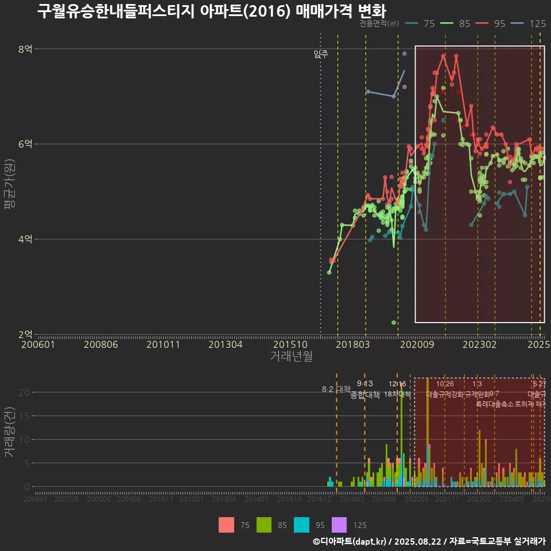Click the 201201 volume chart x-axis label

pyautogui.click(x=192, y=499)
